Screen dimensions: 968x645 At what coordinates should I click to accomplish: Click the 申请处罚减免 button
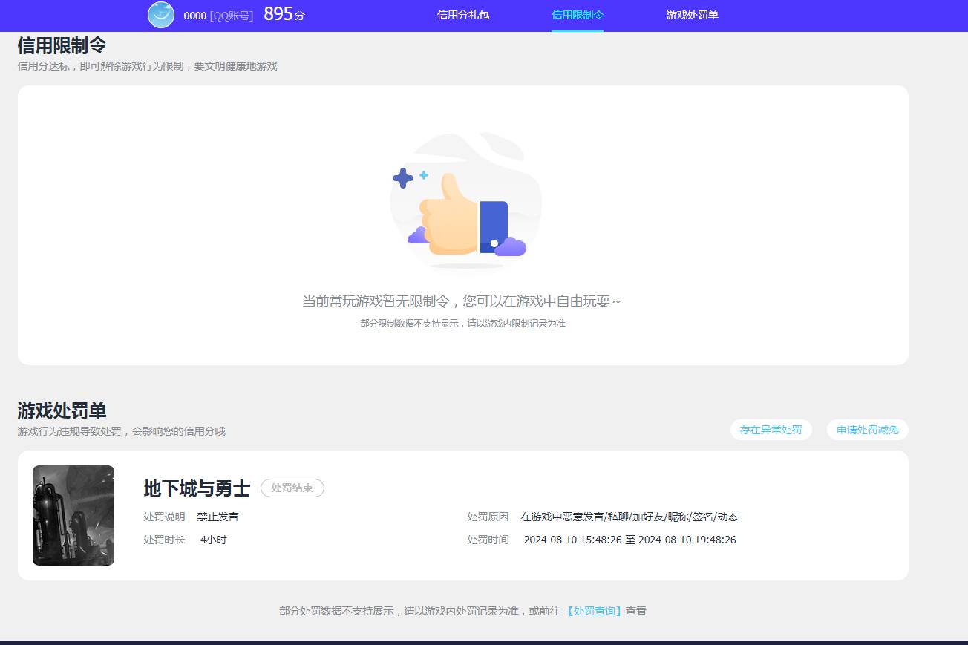868,430
